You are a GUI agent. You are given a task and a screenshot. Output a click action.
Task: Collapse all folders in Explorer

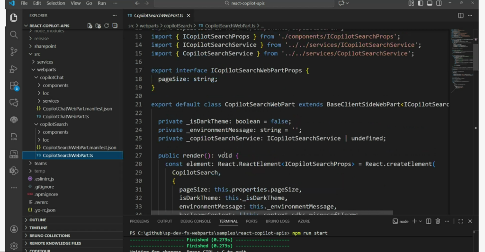click(x=115, y=26)
